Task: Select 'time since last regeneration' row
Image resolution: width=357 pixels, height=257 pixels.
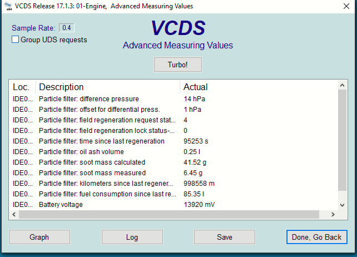Action: click(174, 141)
